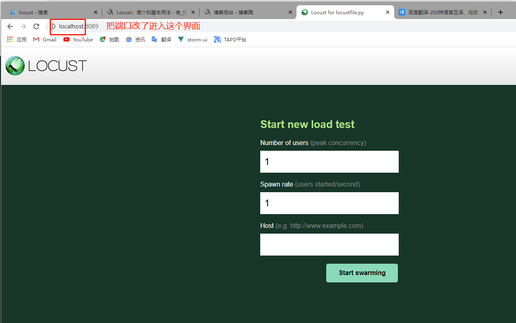Open a new browser tab with plus
The height and width of the screenshot is (323, 516).
tap(501, 12)
